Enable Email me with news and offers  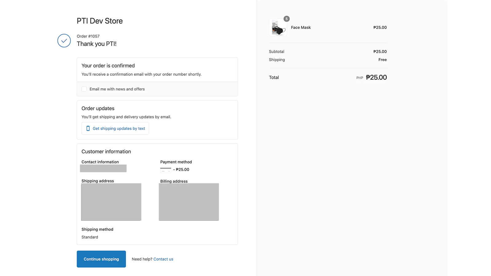pyautogui.click(x=84, y=89)
